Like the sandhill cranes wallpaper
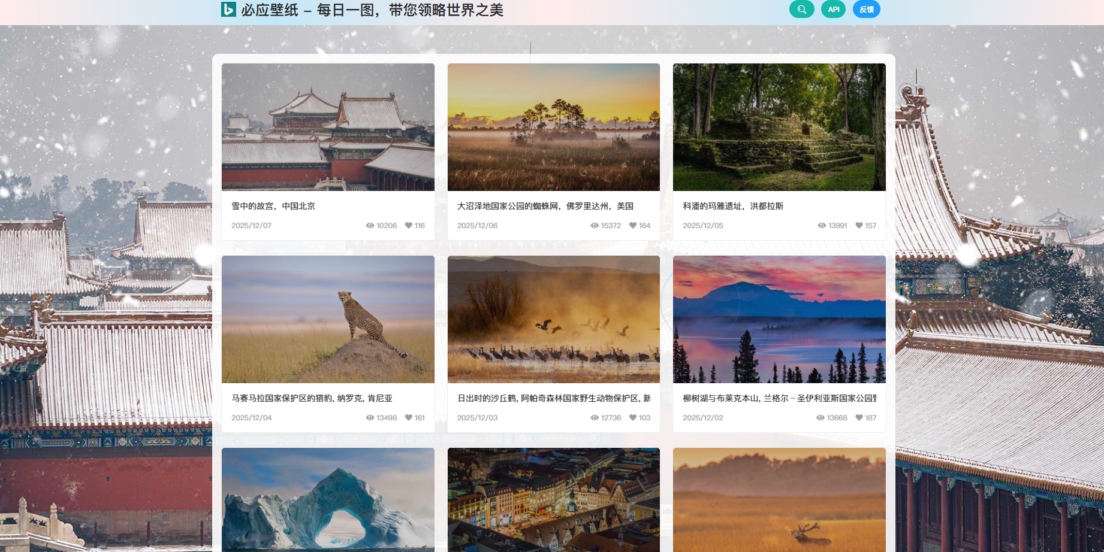Viewport: 1104px width, 552px height. coord(633,418)
